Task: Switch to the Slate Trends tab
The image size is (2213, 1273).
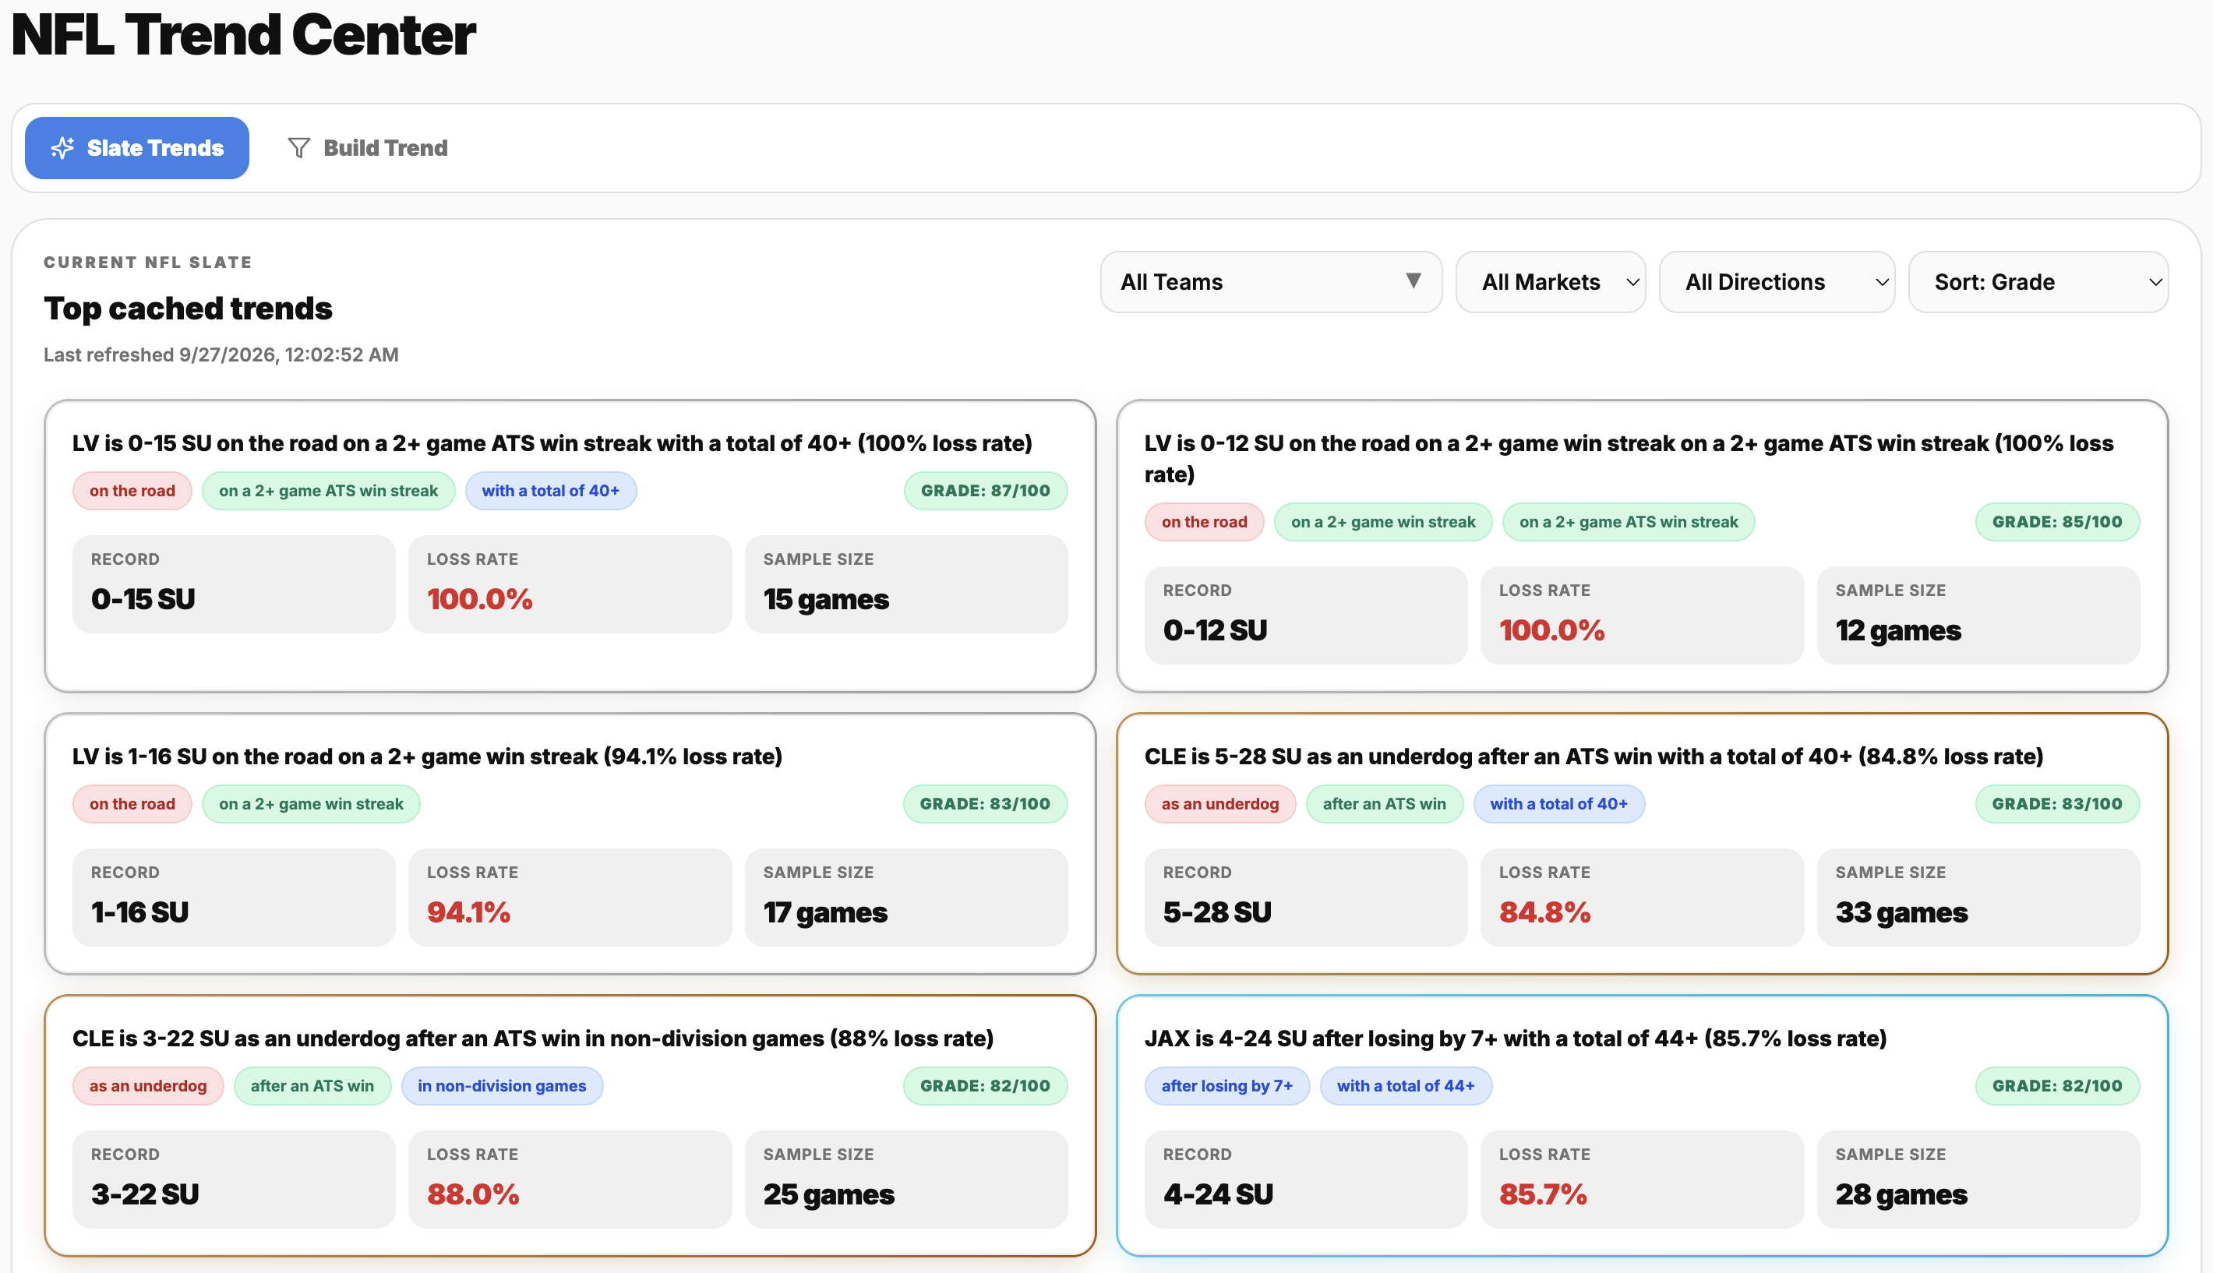Action: point(136,148)
